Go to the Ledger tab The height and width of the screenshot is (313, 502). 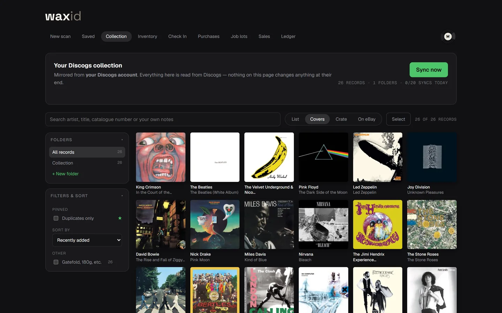point(288,37)
